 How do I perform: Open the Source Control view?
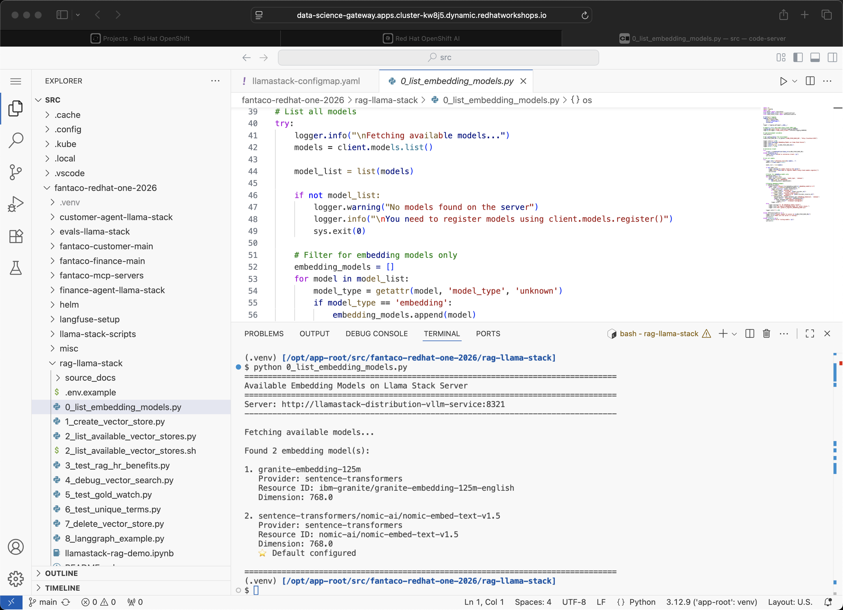pos(16,172)
